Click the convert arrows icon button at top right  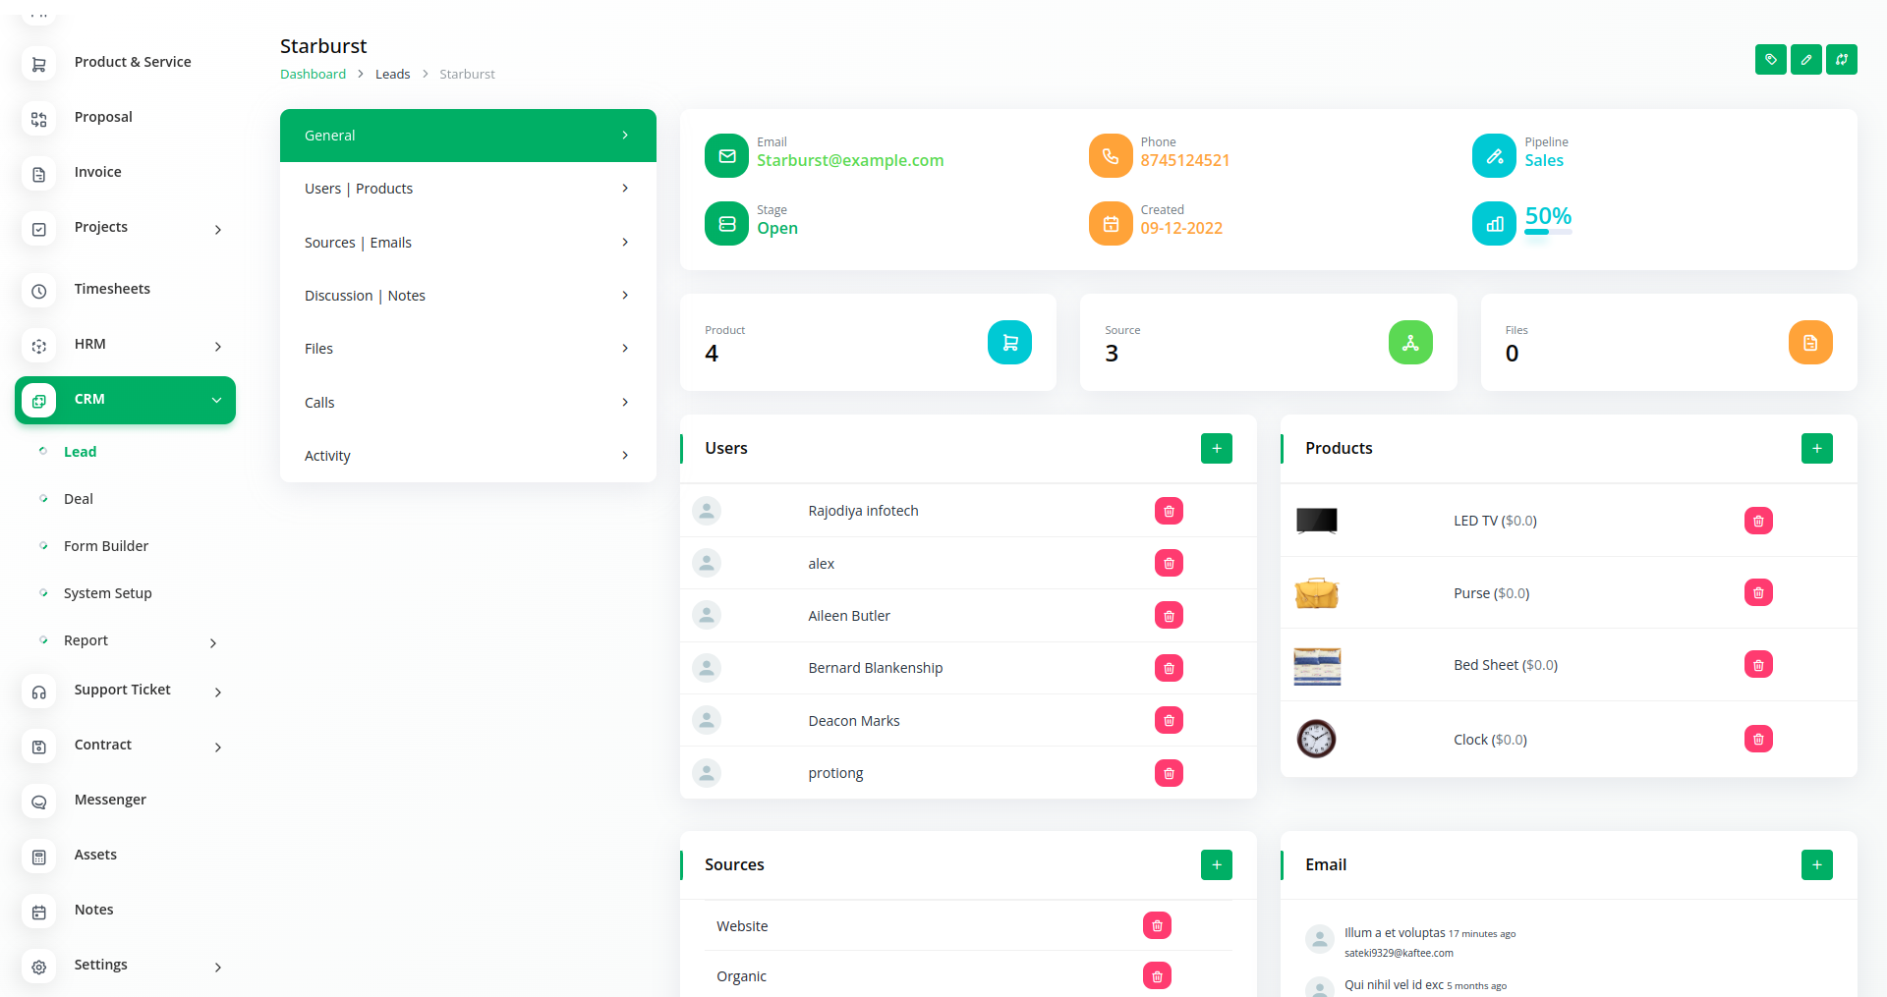pyautogui.click(x=1841, y=60)
